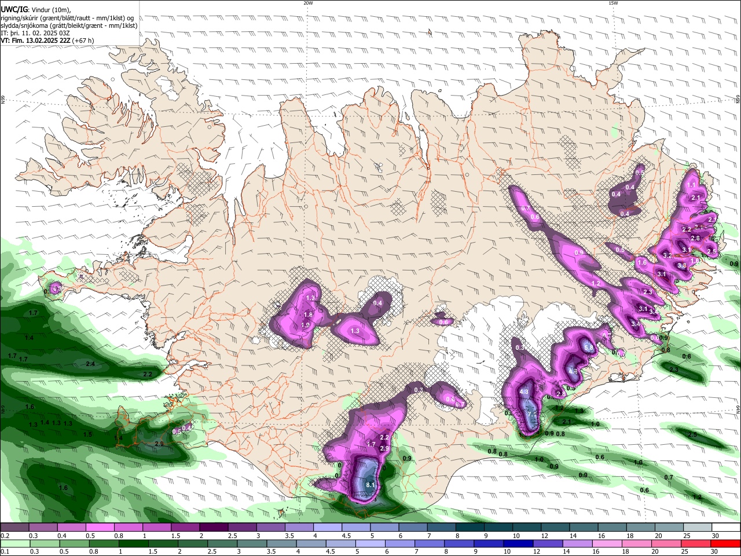Click the '8.1' precipitation value on south coast
Image resolution: width=741 pixels, height=556 pixels.
371,485
